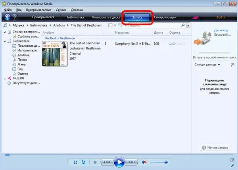Image resolution: width=238 pixels, height=170 pixels.
Task: Open the Сервис menu
Action: (x=61, y=10)
